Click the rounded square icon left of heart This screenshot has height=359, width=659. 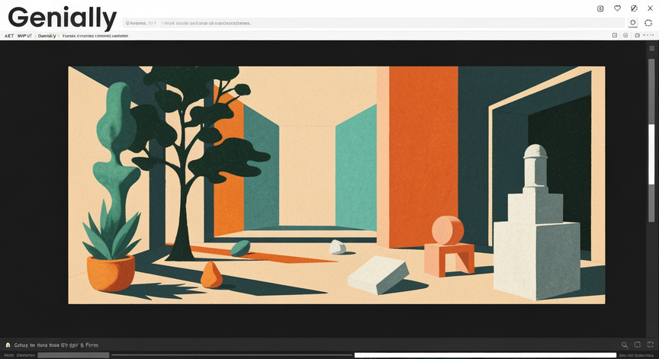click(600, 8)
